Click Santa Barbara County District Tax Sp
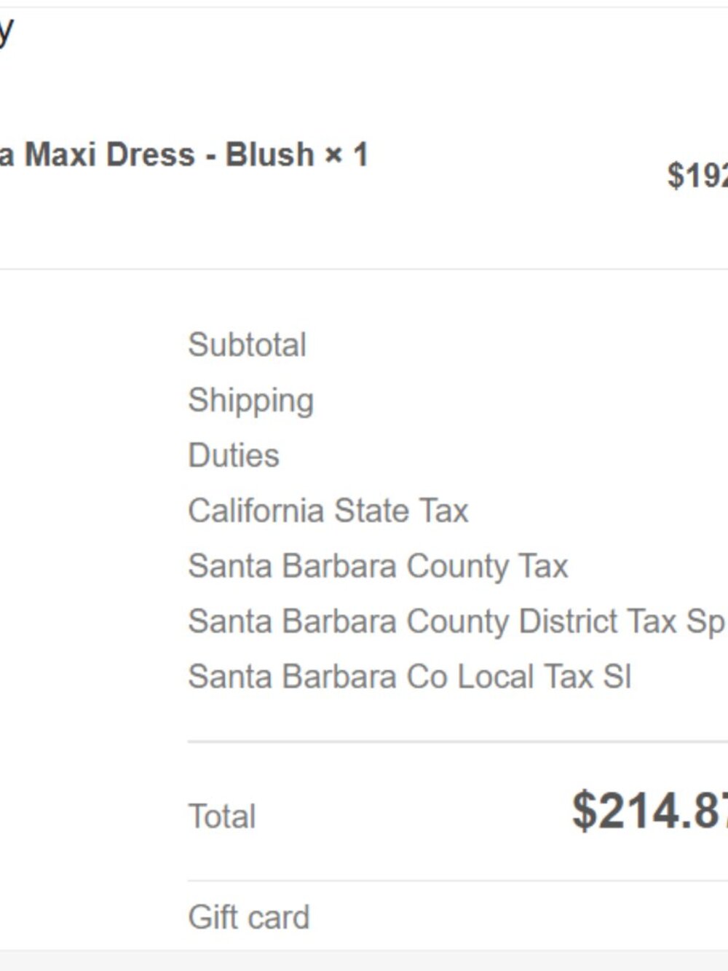 click(x=457, y=622)
